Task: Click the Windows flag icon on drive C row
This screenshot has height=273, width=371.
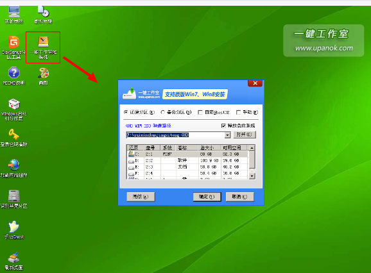Action: pyautogui.click(x=131, y=154)
